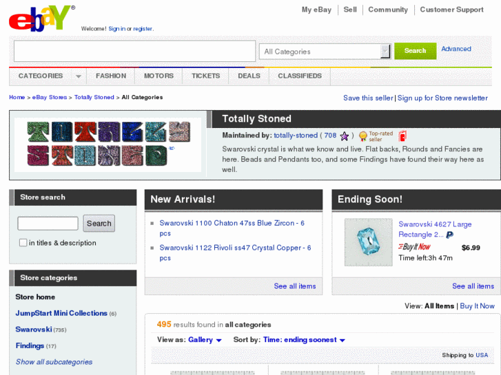Open Swarovski 1100 Chaton Blue Zircon listing
The height and width of the screenshot is (375, 501).
point(232,228)
